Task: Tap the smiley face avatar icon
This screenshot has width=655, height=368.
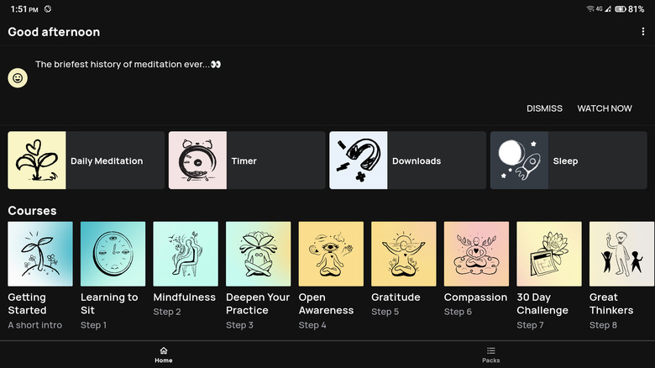Action: pos(18,78)
